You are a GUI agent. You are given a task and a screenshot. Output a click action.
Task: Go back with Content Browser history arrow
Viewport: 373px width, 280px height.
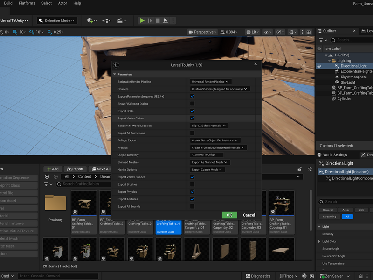click(x=47, y=177)
